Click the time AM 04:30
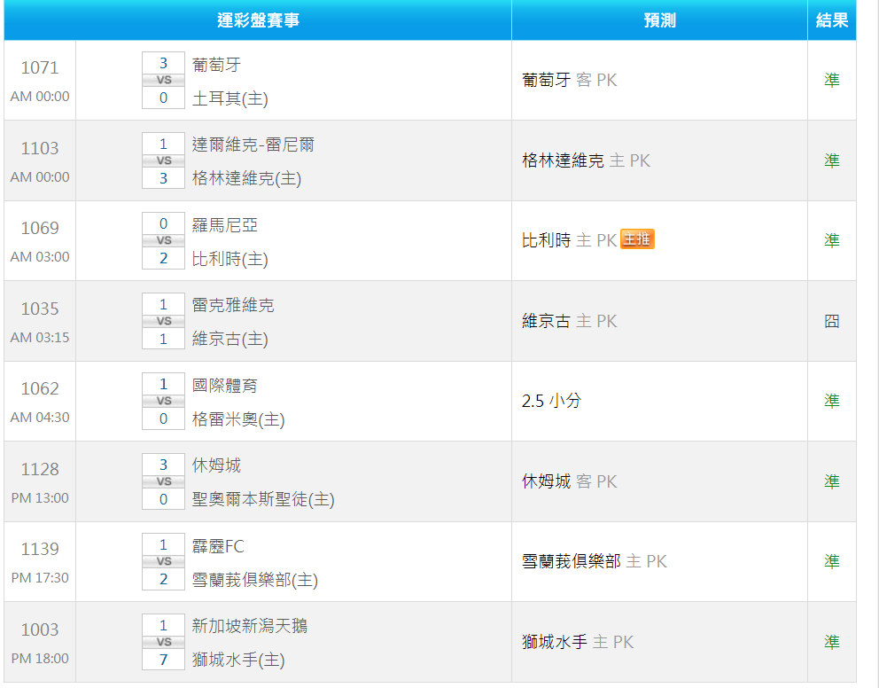The width and height of the screenshot is (879, 688). tap(40, 418)
